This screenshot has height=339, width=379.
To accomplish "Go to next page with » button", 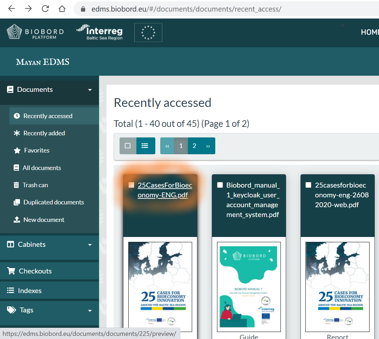I will click(x=208, y=146).
